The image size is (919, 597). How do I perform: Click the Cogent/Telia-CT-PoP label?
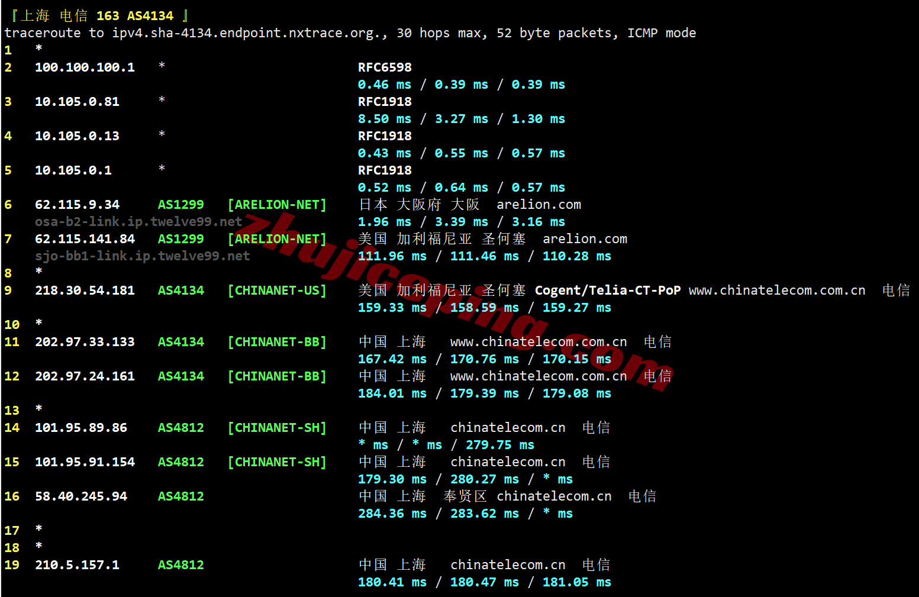(607, 291)
